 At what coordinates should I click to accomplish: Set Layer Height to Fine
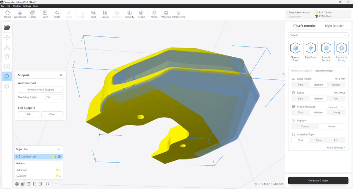tap(300, 85)
